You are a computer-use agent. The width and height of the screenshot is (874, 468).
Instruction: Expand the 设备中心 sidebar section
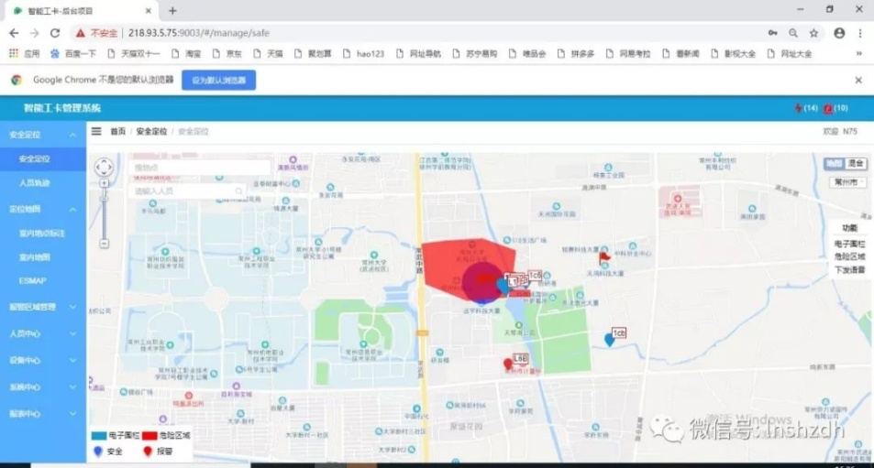(x=42, y=361)
